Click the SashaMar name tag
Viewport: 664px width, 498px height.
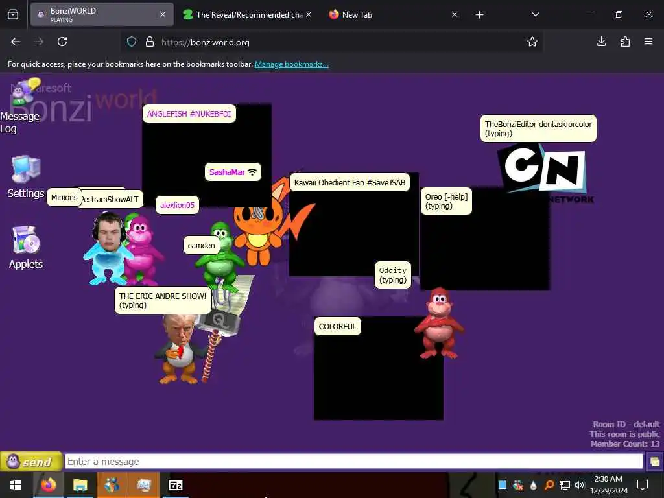point(233,172)
